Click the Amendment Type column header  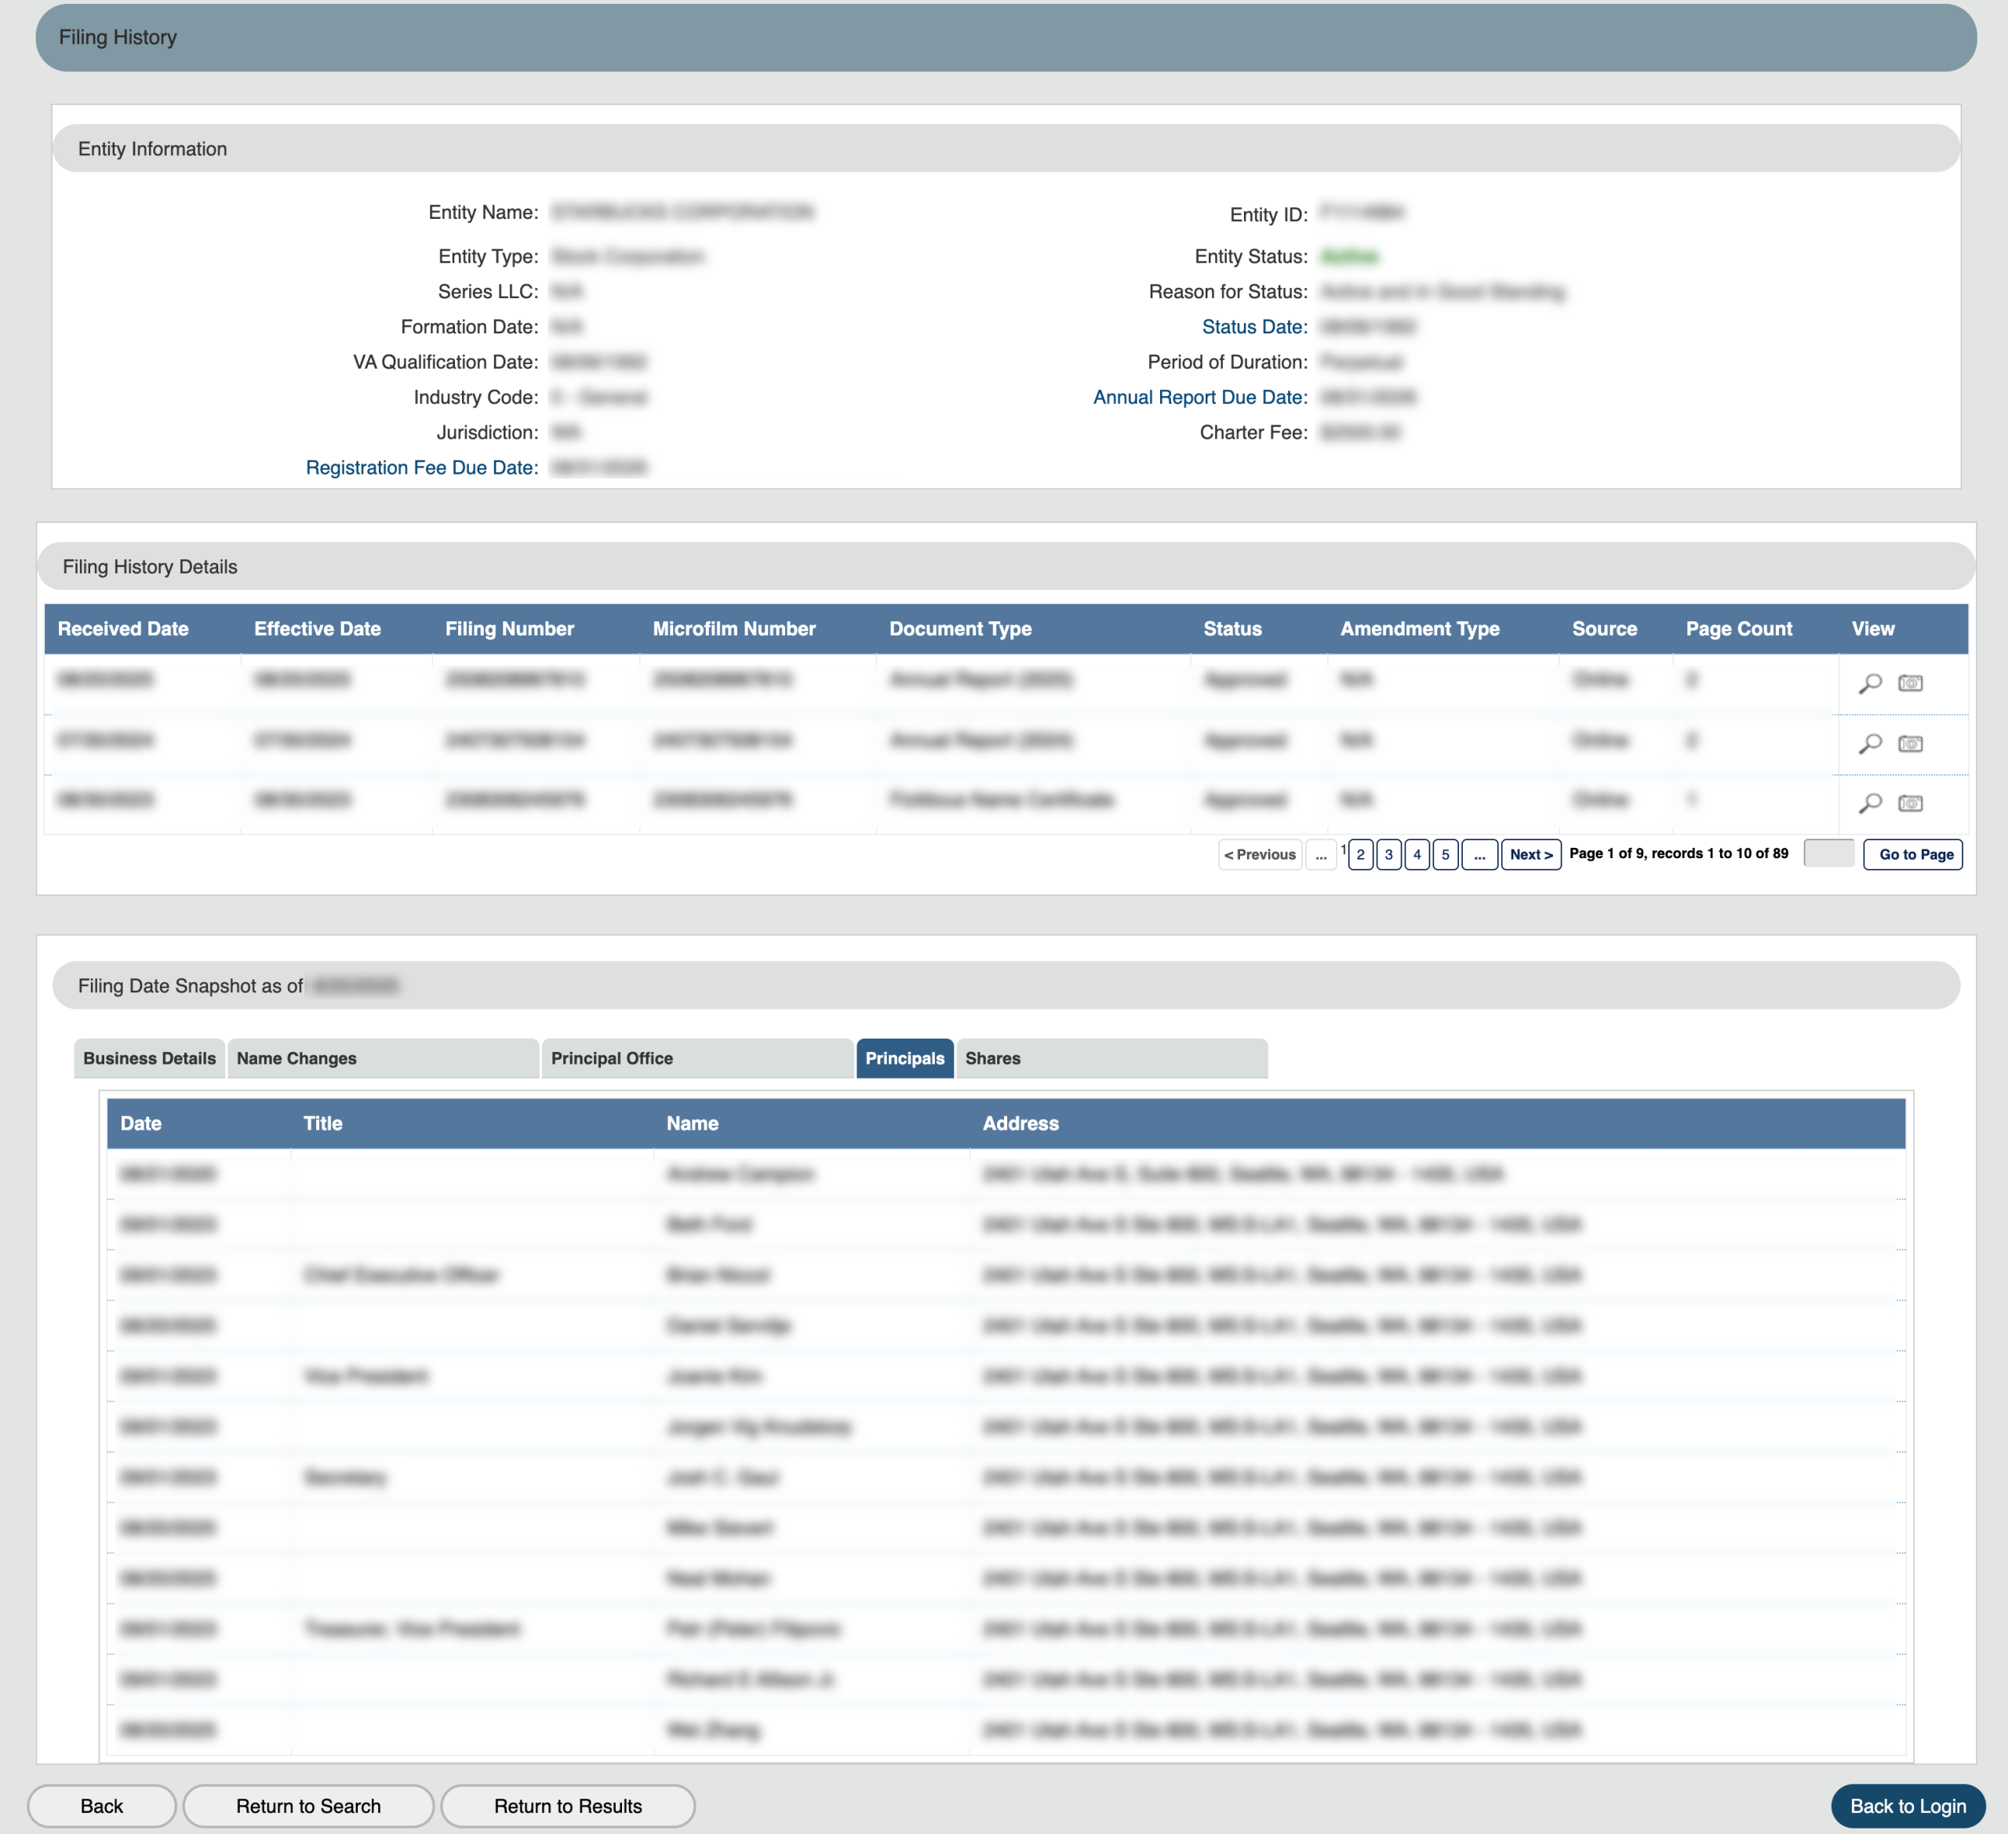[1420, 628]
